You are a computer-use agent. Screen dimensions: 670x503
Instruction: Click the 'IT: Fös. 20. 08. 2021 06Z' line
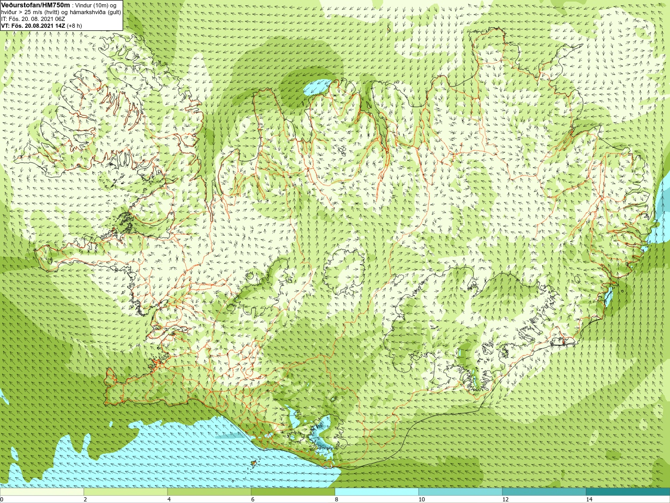coord(33,18)
